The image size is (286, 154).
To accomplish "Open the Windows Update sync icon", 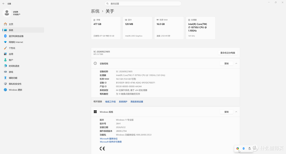I will coord(5,90).
